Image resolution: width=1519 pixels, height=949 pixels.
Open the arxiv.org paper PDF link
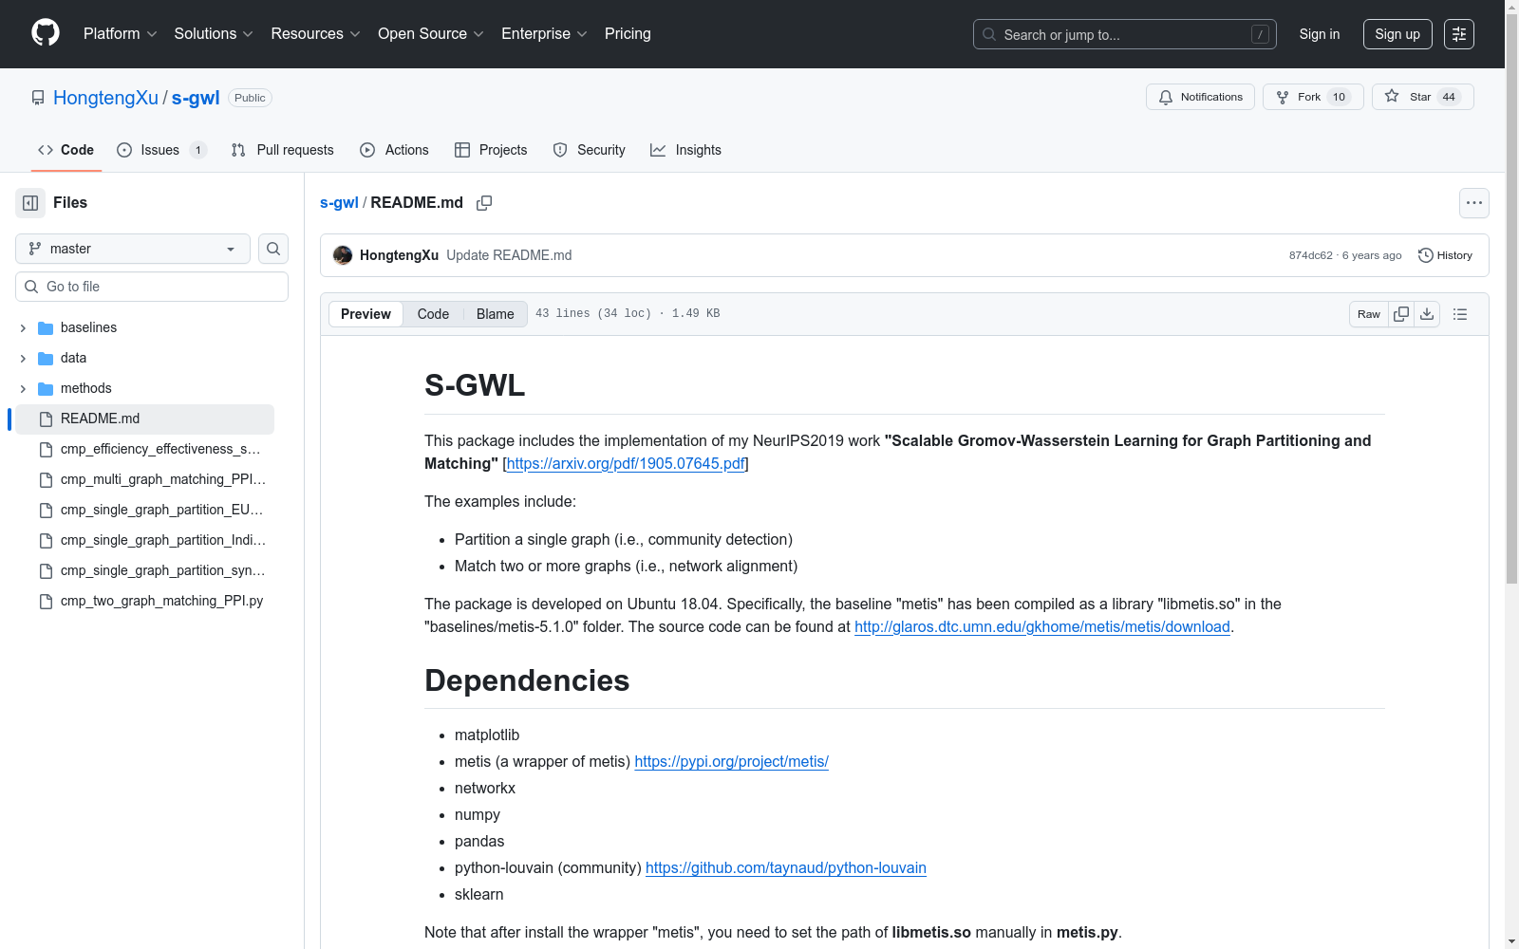pyautogui.click(x=626, y=463)
